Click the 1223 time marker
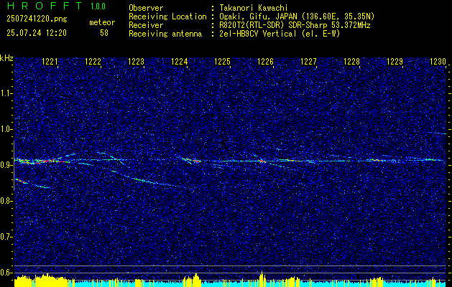 [x=136, y=62]
